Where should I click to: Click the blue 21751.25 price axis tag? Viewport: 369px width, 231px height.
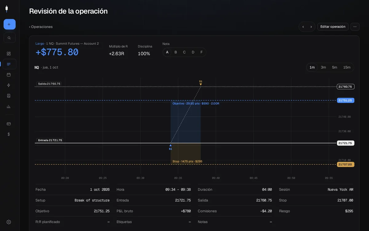(346, 100)
